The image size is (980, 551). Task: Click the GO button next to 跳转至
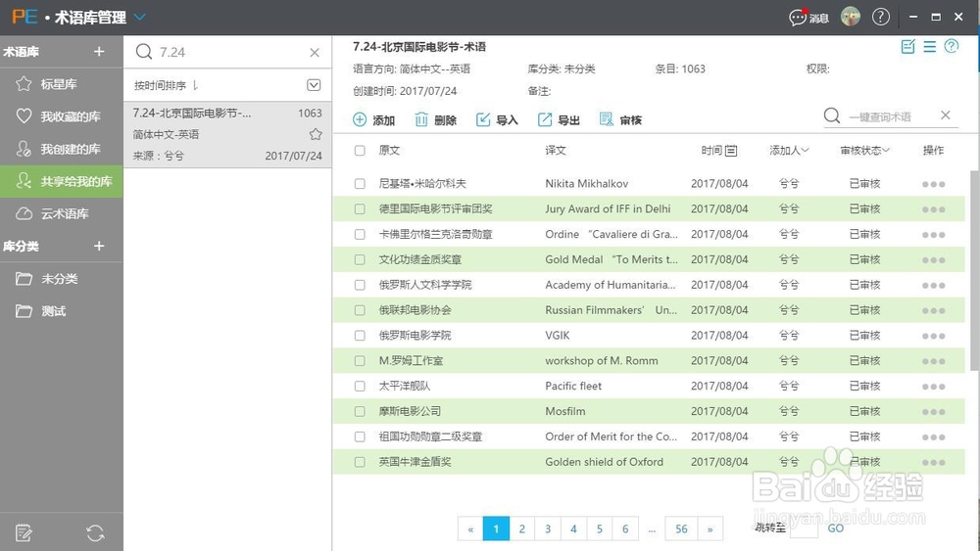click(835, 528)
